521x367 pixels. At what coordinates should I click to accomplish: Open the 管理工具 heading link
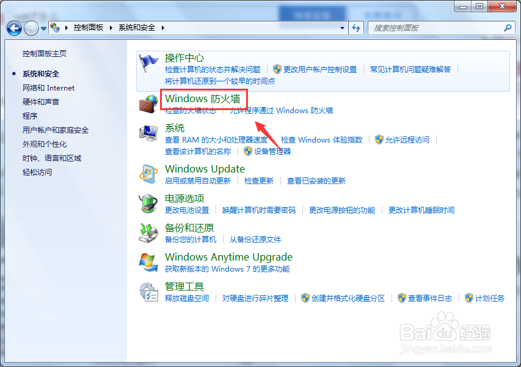pos(184,286)
